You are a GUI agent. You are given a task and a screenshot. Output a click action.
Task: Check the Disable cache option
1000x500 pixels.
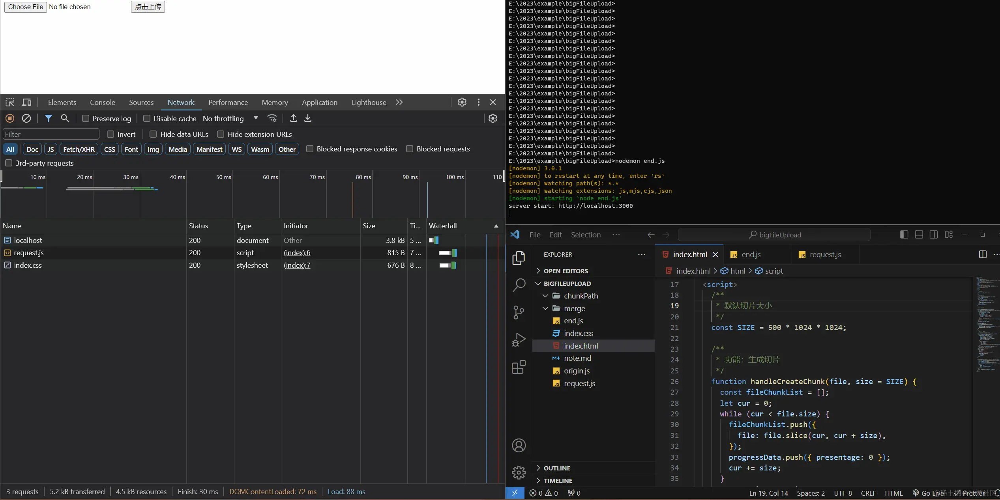(147, 119)
